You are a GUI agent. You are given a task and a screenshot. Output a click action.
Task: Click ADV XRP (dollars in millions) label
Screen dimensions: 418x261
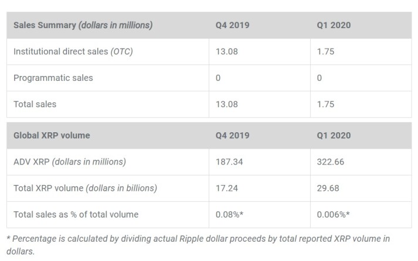pos(70,162)
